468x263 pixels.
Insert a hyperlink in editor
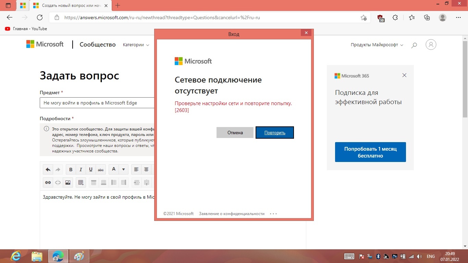48,183
